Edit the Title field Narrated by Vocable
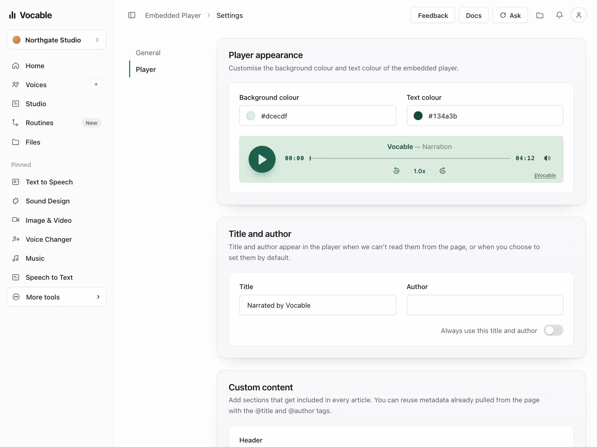Viewport: 597px width, 447px height. (318, 305)
